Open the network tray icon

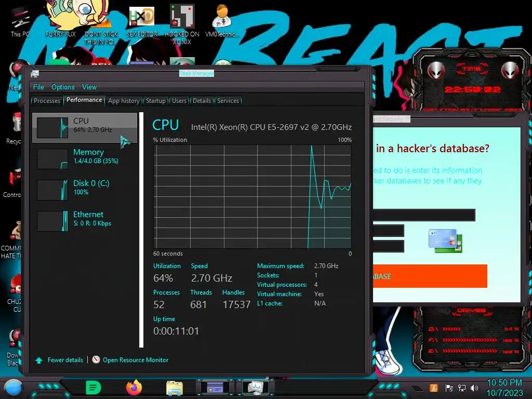462,388
